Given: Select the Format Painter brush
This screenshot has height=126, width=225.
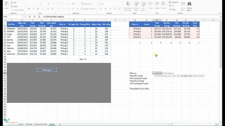Looking at the screenshot, I should pos(18,10).
